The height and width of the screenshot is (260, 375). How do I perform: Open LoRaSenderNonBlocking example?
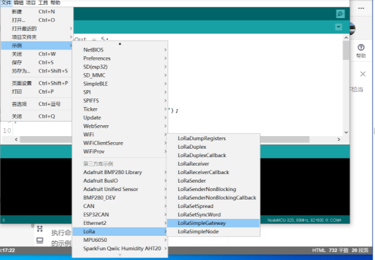[x=213, y=189]
